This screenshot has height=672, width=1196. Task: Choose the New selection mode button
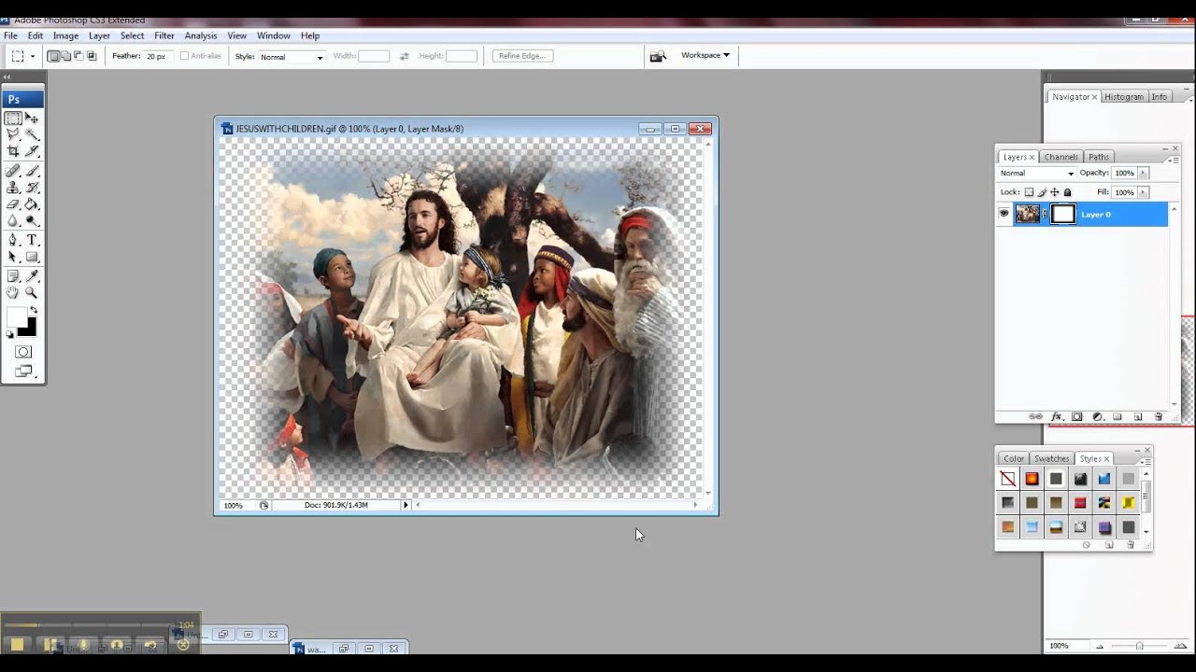pos(53,56)
